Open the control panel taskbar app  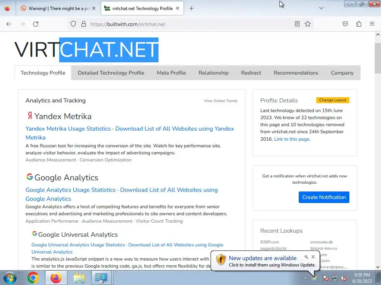(x=101, y=278)
